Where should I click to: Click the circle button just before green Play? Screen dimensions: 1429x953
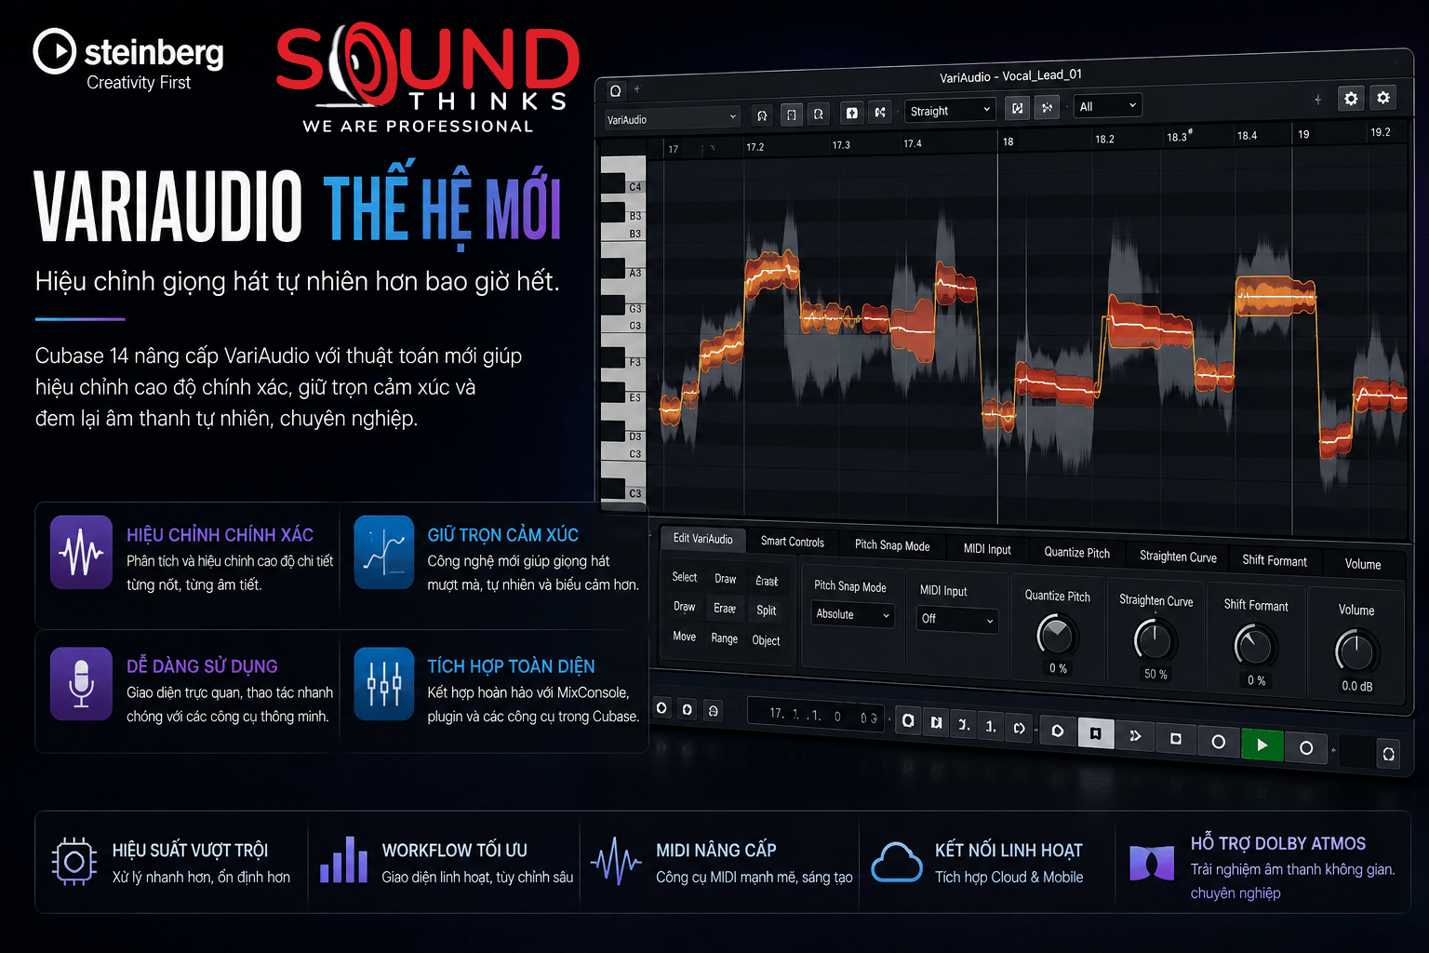coord(1218,742)
